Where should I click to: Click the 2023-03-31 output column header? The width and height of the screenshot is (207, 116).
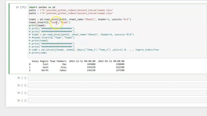click(x=111, y=61)
